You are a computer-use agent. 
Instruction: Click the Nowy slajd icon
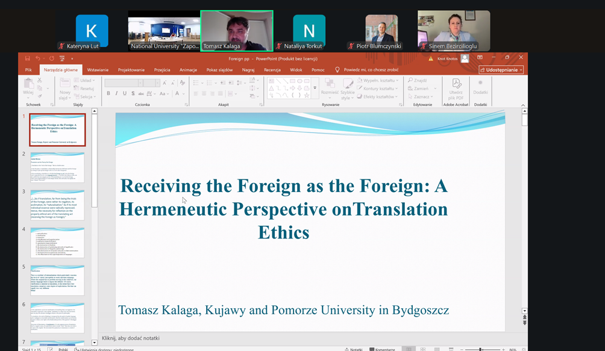[64, 85]
